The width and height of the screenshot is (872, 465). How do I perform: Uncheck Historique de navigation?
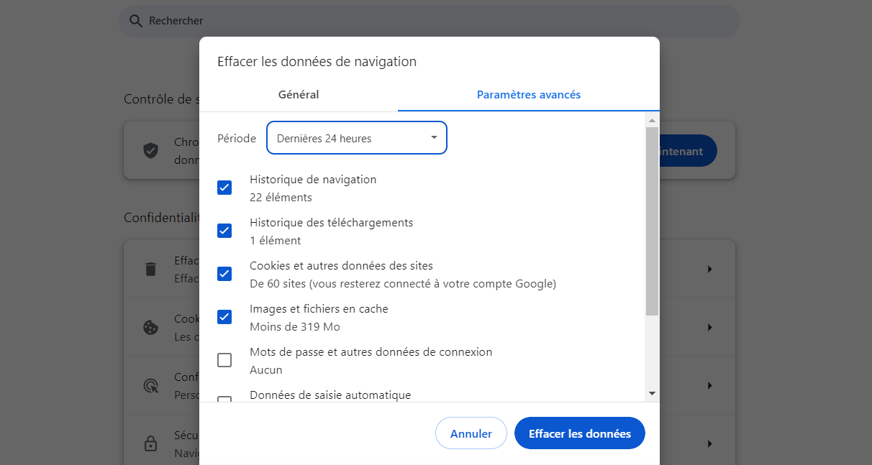[x=224, y=187]
